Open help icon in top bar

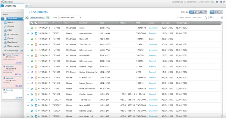(x=221, y=2)
